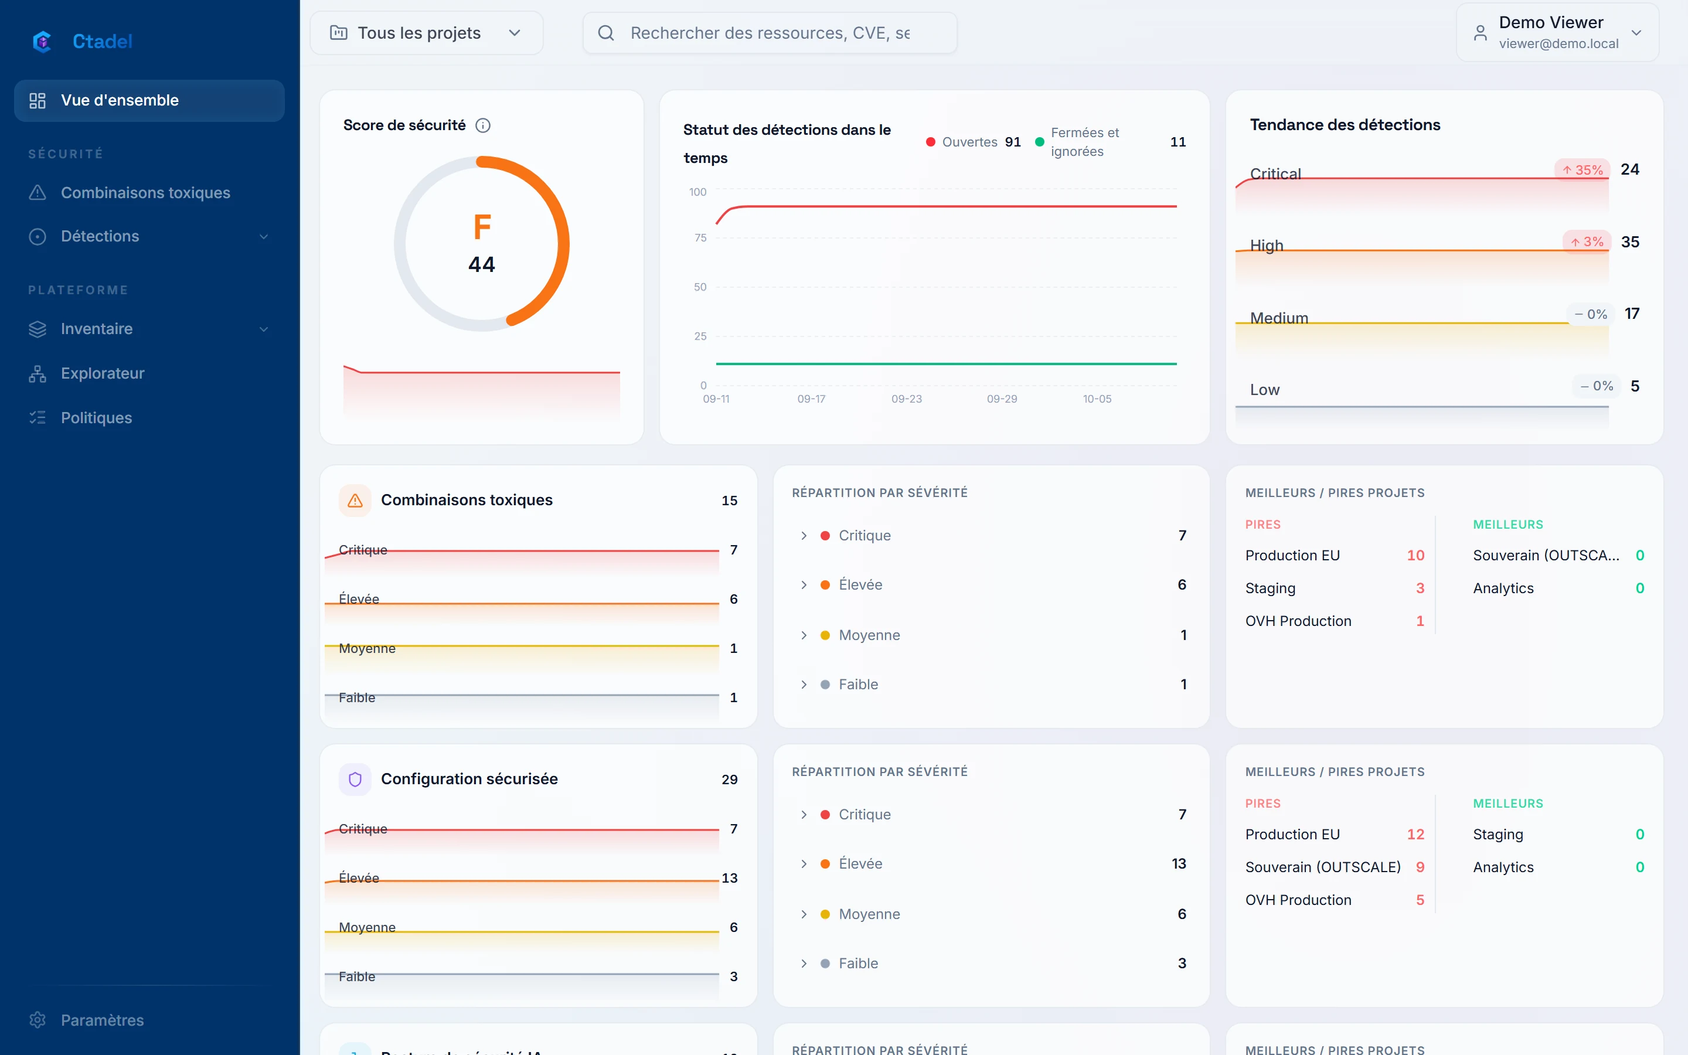
Task: Click the Medium trend row value 17
Action: 1632,314
